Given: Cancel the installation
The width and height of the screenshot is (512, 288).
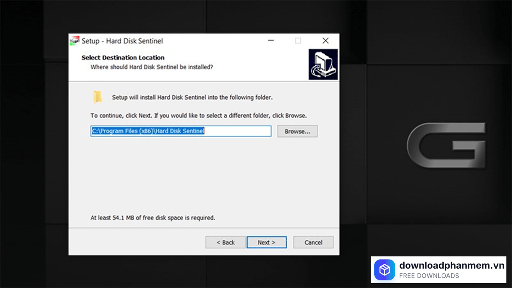Looking at the screenshot, I should click(313, 242).
